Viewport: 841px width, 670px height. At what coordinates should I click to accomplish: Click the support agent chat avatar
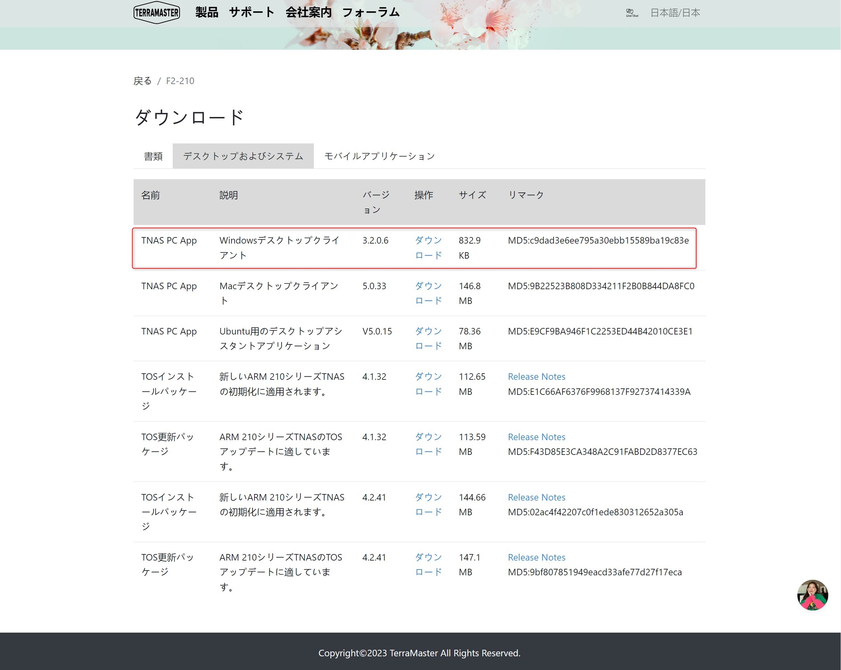pyautogui.click(x=812, y=595)
